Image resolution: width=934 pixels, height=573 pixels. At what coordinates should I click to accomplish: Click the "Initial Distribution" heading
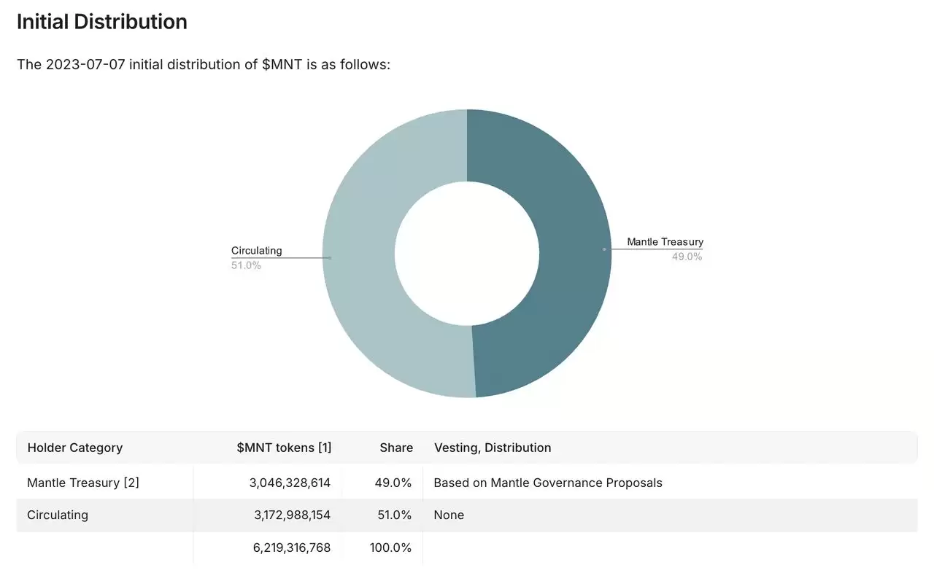[102, 22]
